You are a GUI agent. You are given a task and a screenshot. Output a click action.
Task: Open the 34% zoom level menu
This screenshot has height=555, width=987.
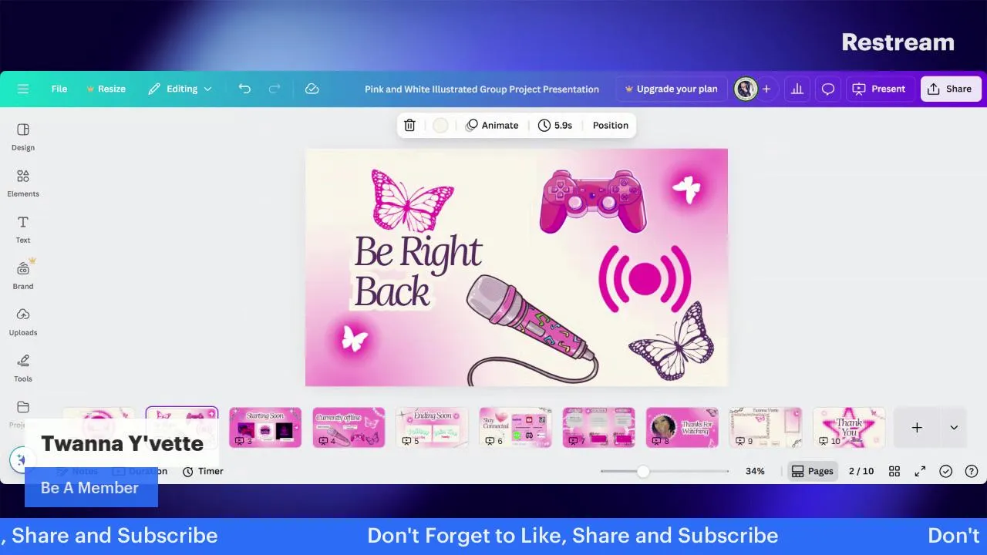755,471
